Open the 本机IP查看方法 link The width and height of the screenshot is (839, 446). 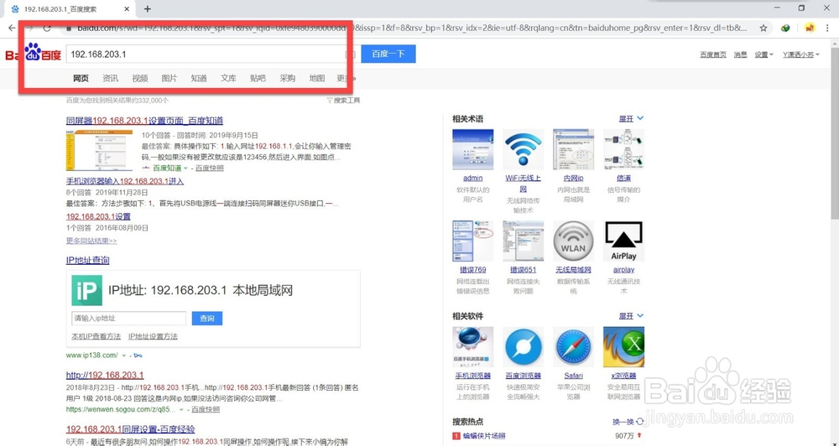click(96, 336)
